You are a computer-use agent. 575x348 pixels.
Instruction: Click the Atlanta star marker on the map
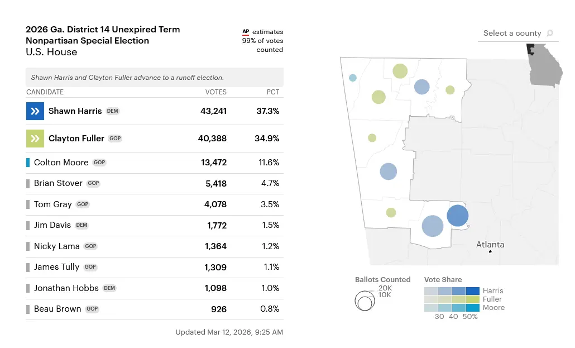(490, 251)
